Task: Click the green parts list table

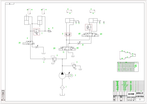Action: coord(129,86)
